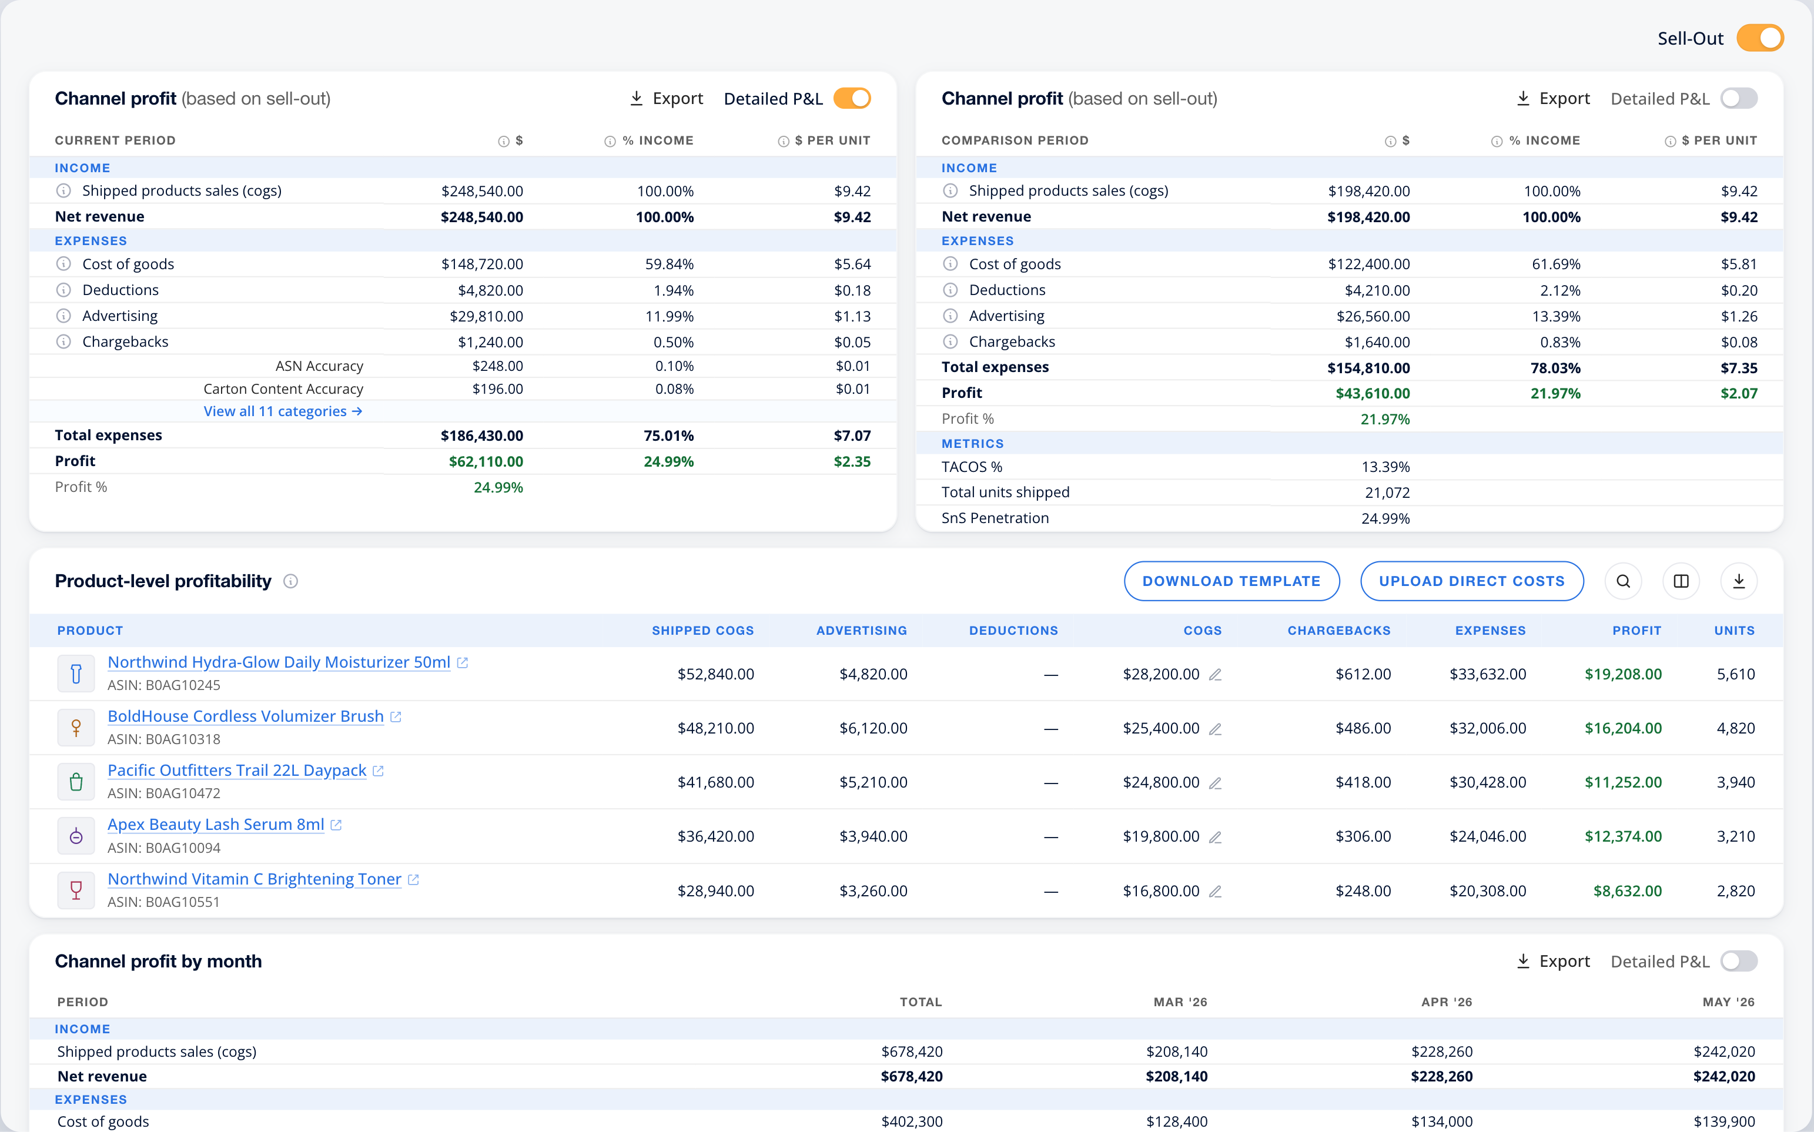This screenshot has width=1814, height=1132.
Task: Disable Detailed P&L for current period
Action: 852,98
